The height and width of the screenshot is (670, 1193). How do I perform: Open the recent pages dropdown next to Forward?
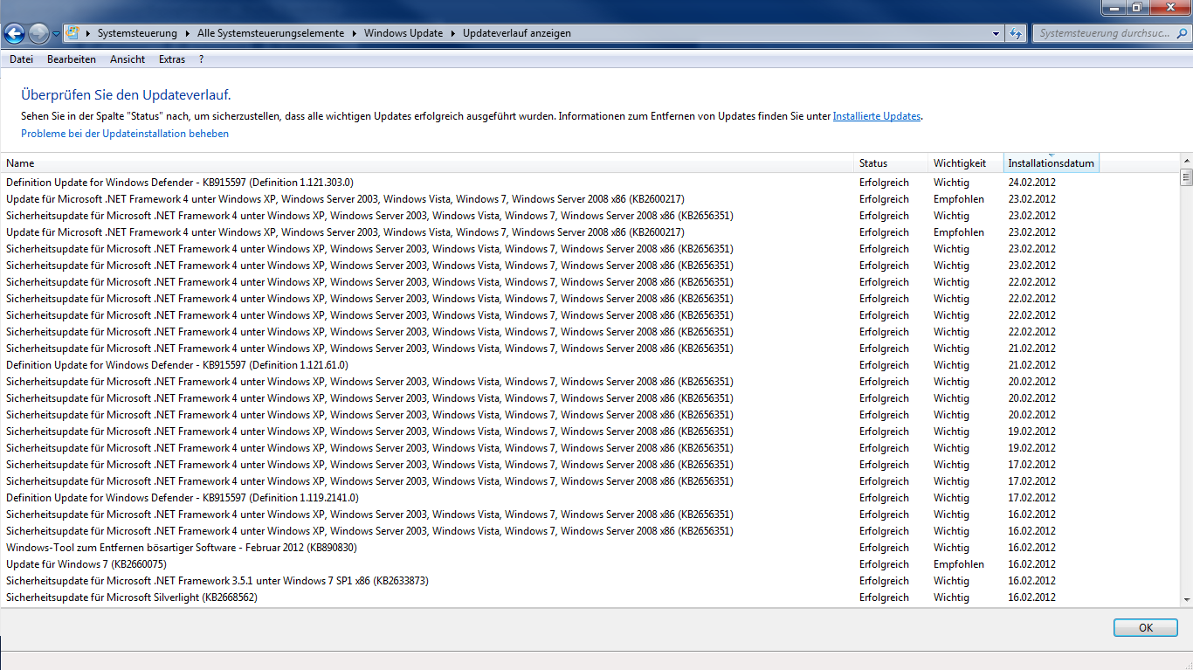[x=57, y=34]
